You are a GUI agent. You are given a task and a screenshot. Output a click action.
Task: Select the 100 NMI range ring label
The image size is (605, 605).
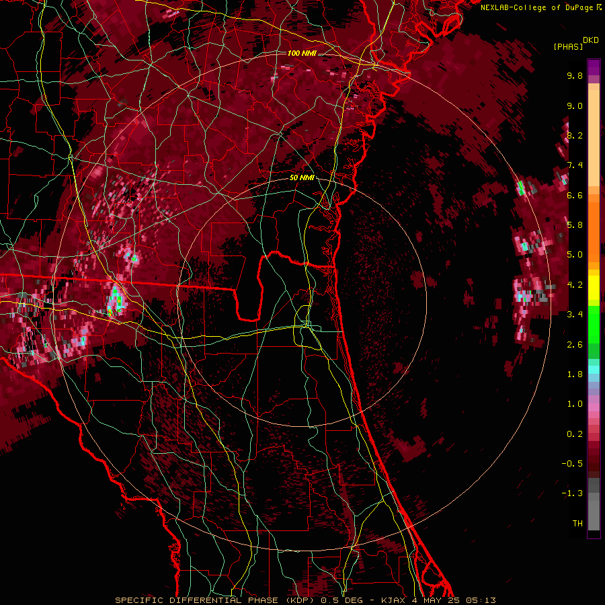302,53
